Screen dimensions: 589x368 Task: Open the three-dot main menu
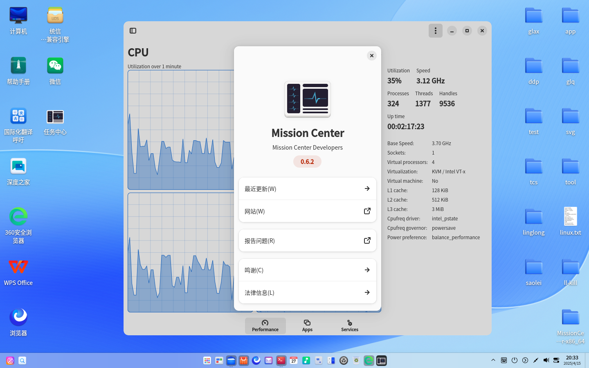[x=436, y=31]
